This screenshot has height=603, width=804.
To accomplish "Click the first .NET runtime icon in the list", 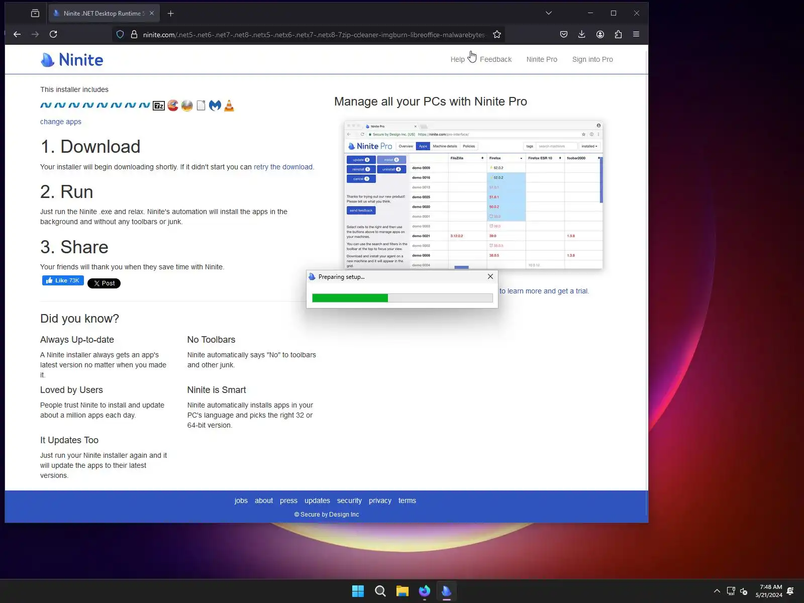I will coord(46,106).
